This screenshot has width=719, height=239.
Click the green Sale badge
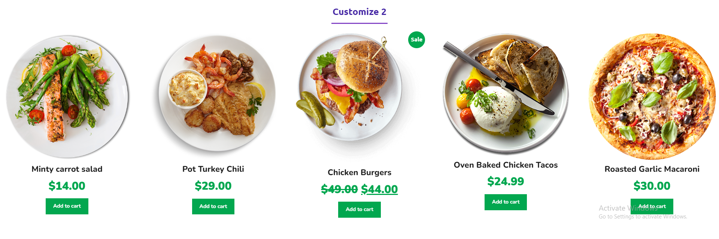(416, 40)
